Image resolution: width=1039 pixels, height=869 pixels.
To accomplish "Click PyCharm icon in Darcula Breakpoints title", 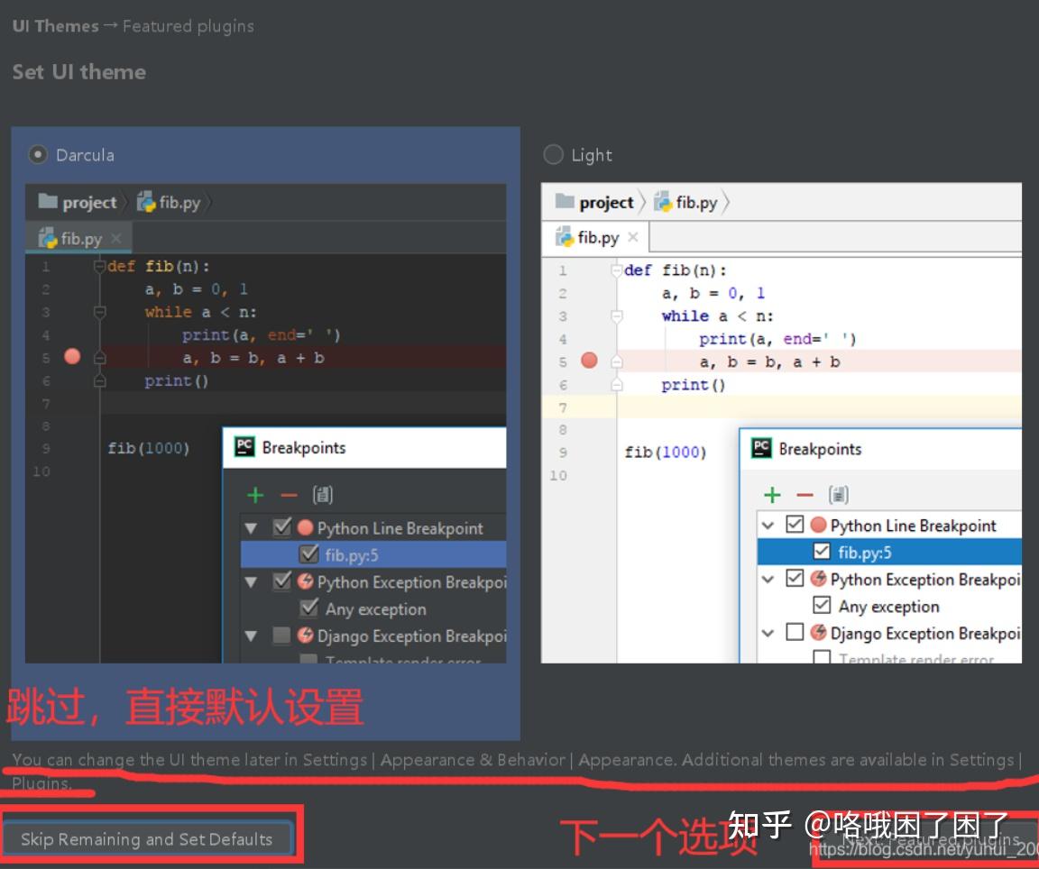I will [244, 447].
